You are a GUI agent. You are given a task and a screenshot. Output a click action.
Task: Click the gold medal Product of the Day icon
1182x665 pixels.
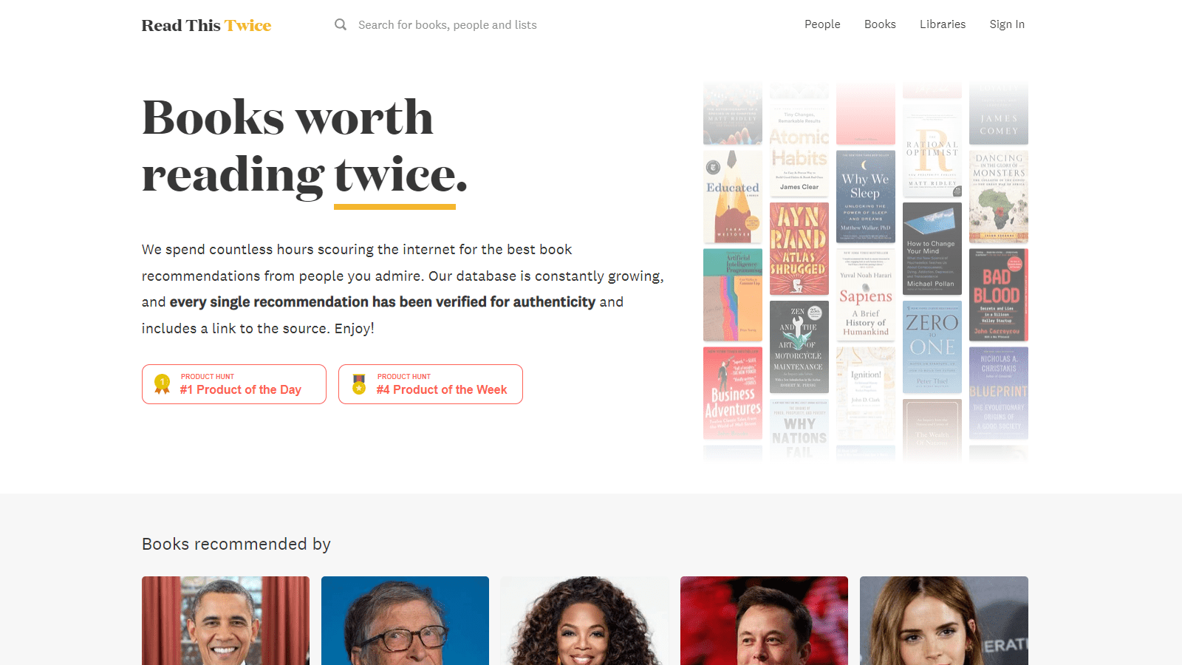point(163,384)
